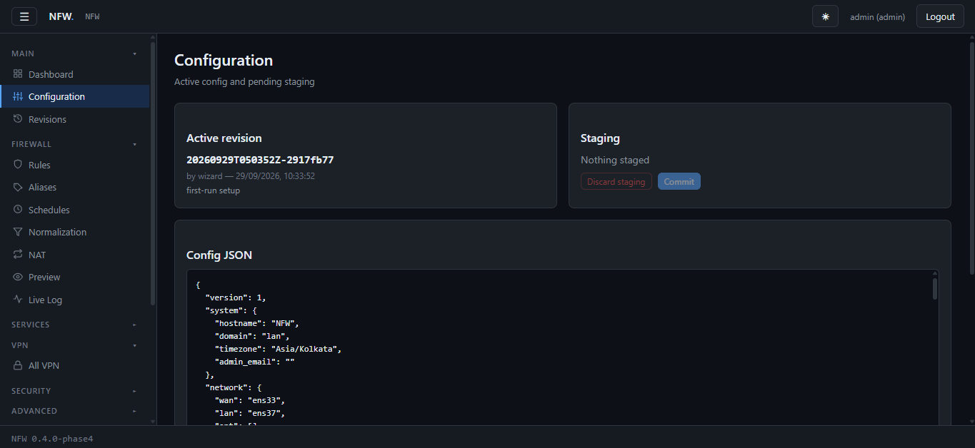Click the Logout button
Viewport: 975px width, 448px height.
[x=940, y=16]
